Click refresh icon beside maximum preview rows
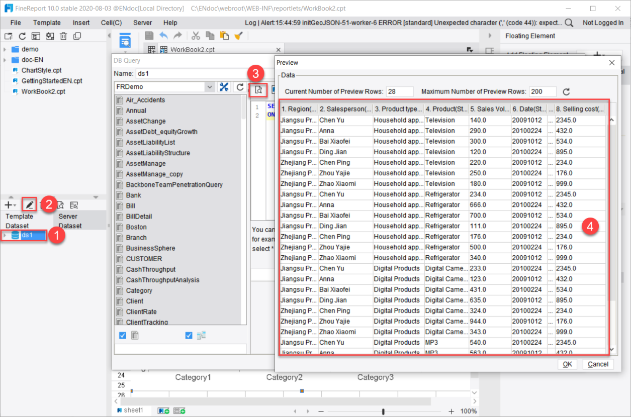Image resolution: width=631 pixels, height=417 pixels. pyautogui.click(x=566, y=92)
